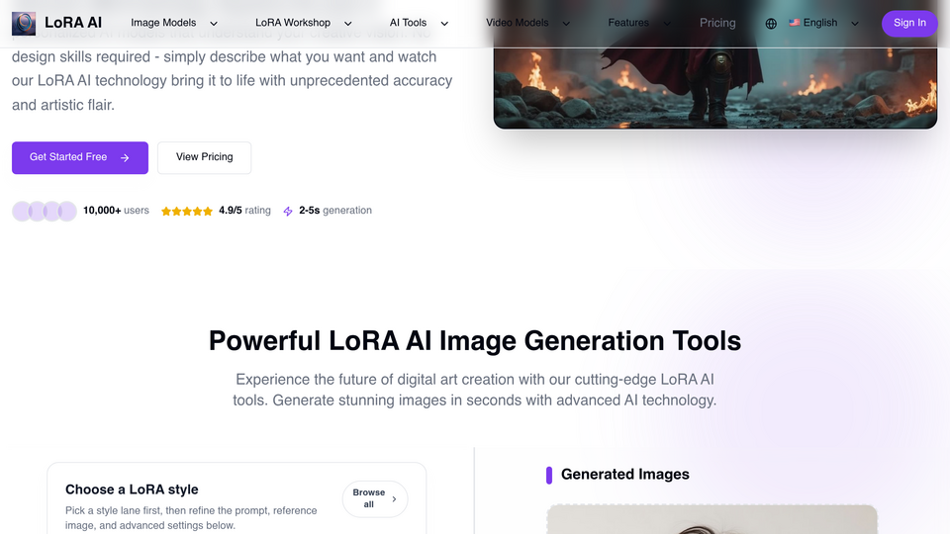
Task: Click the '10,000+ users' text
Action: pyautogui.click(x=116, y=211)
